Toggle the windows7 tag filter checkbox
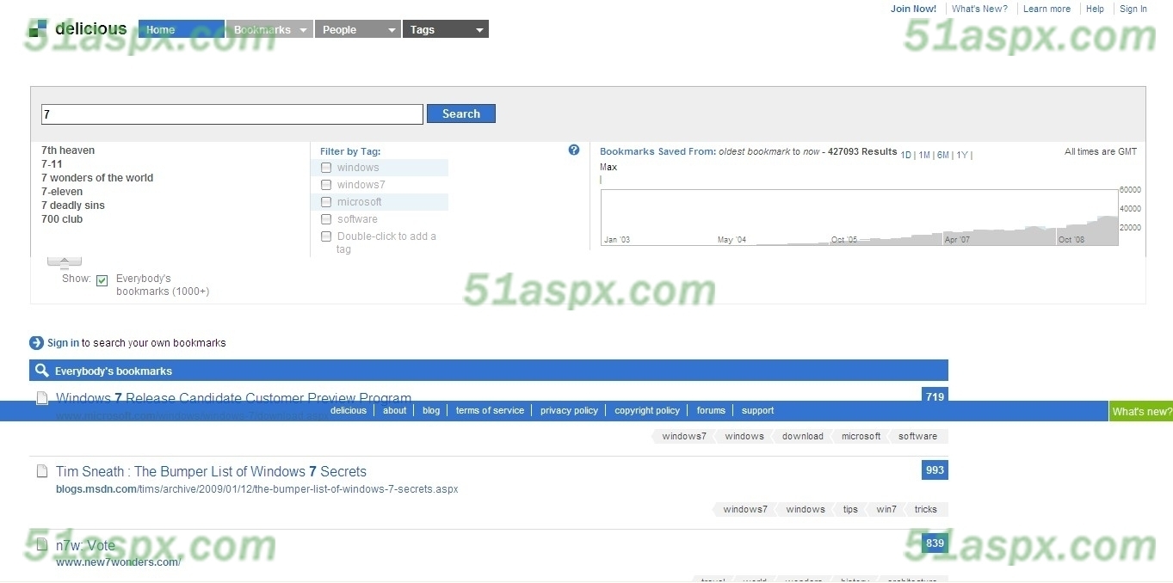1173x583 pixels. pos(326,185)
